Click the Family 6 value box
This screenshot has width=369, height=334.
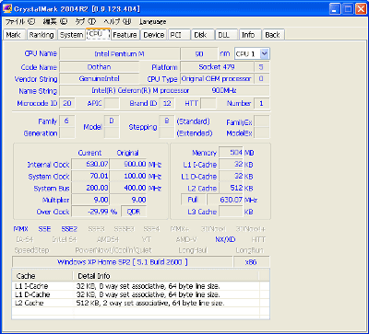(x=66, y=121)
